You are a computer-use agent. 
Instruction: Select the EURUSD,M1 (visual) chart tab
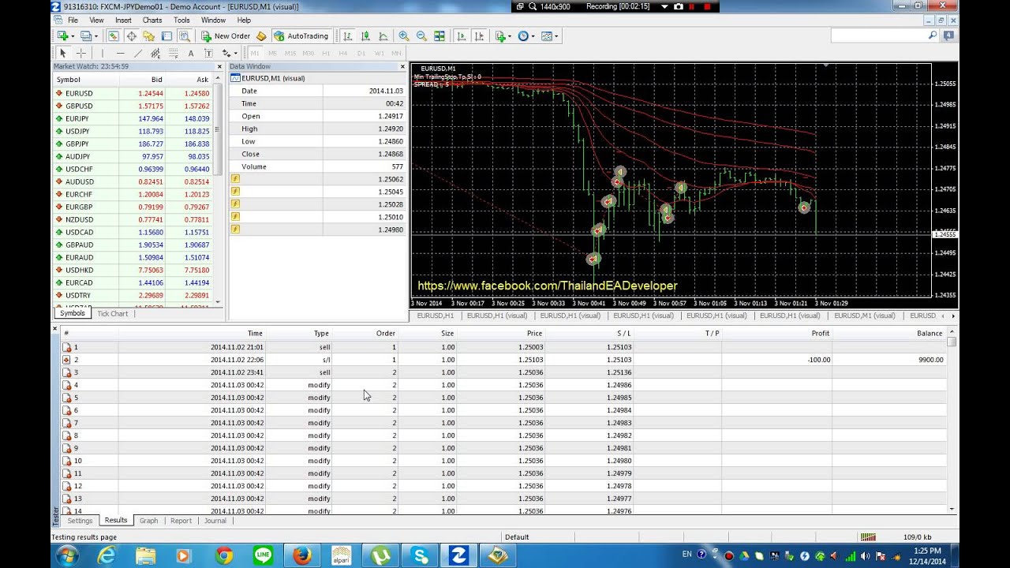coord(865,316)
